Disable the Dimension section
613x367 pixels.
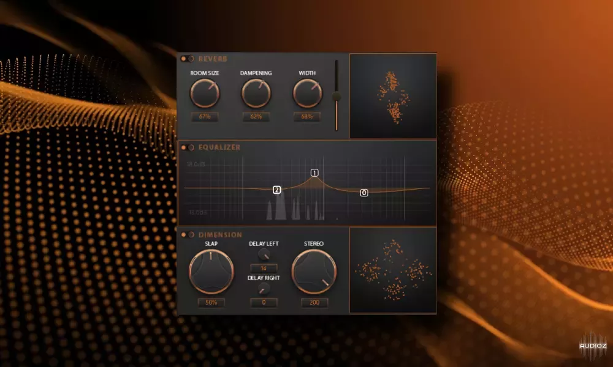[x=186, y=234]
